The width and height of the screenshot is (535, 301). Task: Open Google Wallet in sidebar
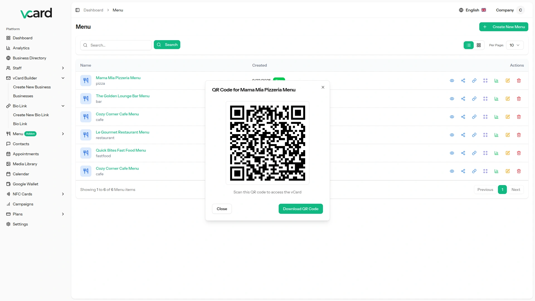tap(25, 184)
